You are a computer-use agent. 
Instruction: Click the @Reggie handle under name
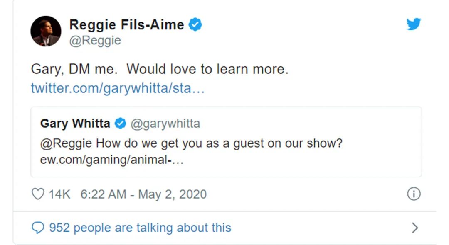95,41
